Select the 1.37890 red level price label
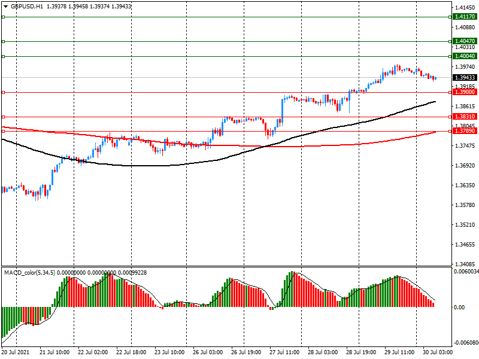The image size is (479, 359). tap(465, 130)
